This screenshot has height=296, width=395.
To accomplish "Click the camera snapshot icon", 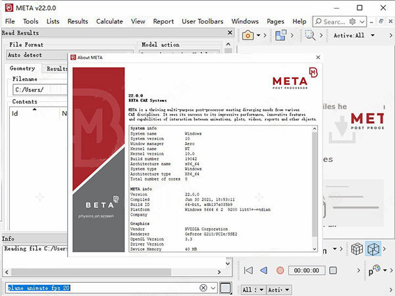I will (x=249, y=35).
